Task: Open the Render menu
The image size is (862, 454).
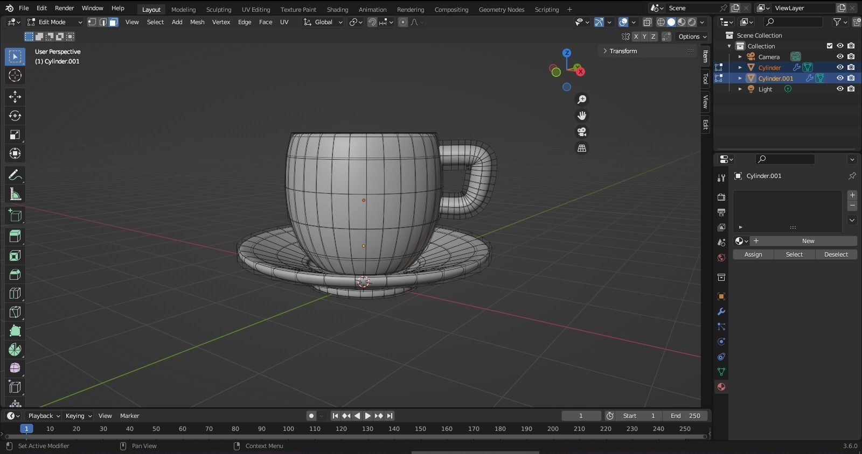Action: tap(64, 8)
